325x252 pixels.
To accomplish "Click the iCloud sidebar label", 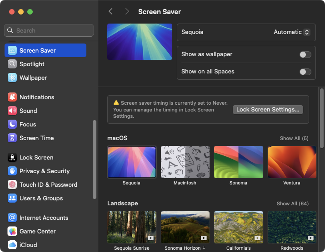I will pos(28,245).
